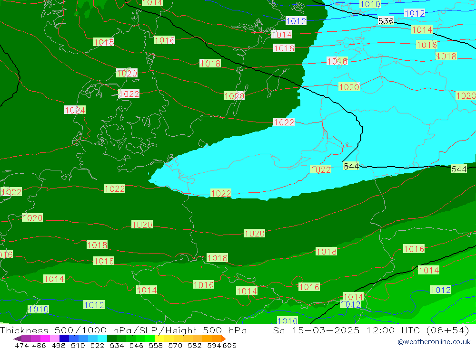Click the '12:00 UTC (06+54)' forecast time
The width and height of the screenshot is (476, 348).
coord(418,330)
